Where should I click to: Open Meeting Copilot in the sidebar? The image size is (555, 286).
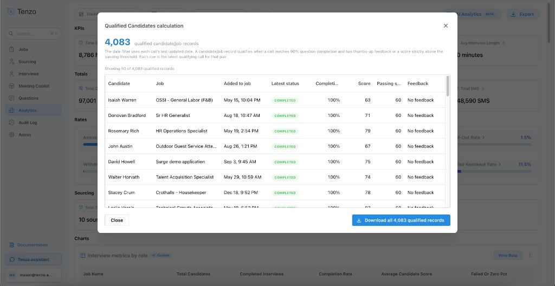34,86
